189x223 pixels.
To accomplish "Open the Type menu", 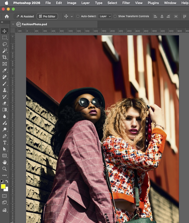I will point(99,3).
